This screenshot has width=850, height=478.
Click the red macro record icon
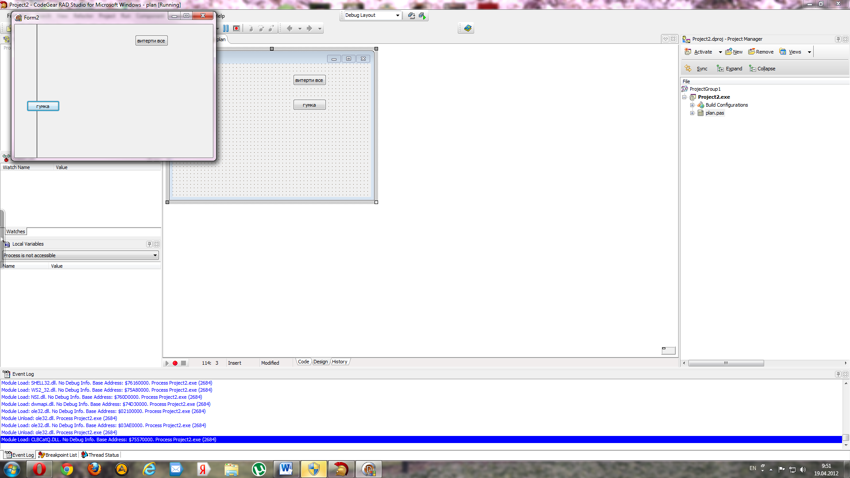(175, 363)
